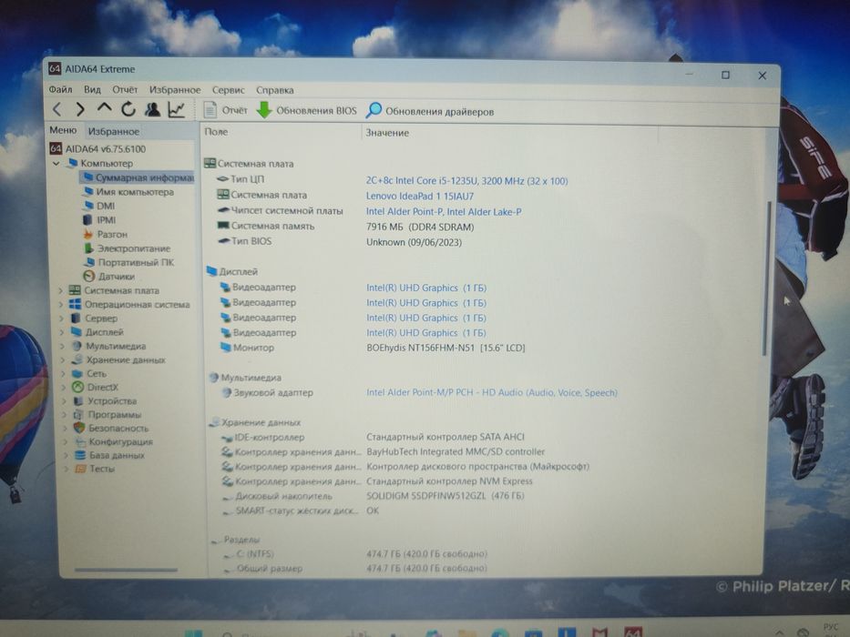Open Intel Alder Point-P chipset link
This screenshot has width=850, height=637.
coord(444,212)
